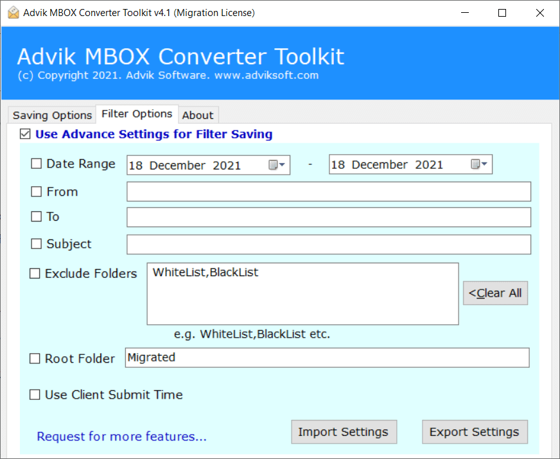Open the About tab
The width and height of the screenshot is (560, 459).
(198, 116)
